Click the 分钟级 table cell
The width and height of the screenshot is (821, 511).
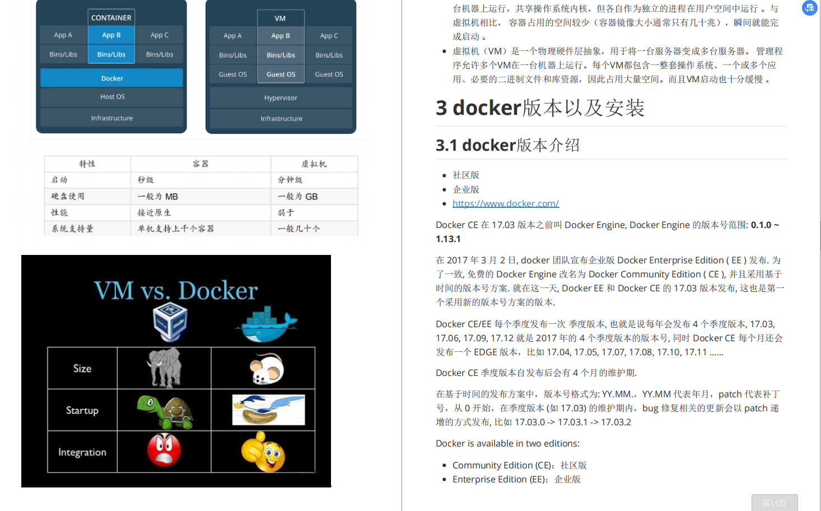(314, 180)
